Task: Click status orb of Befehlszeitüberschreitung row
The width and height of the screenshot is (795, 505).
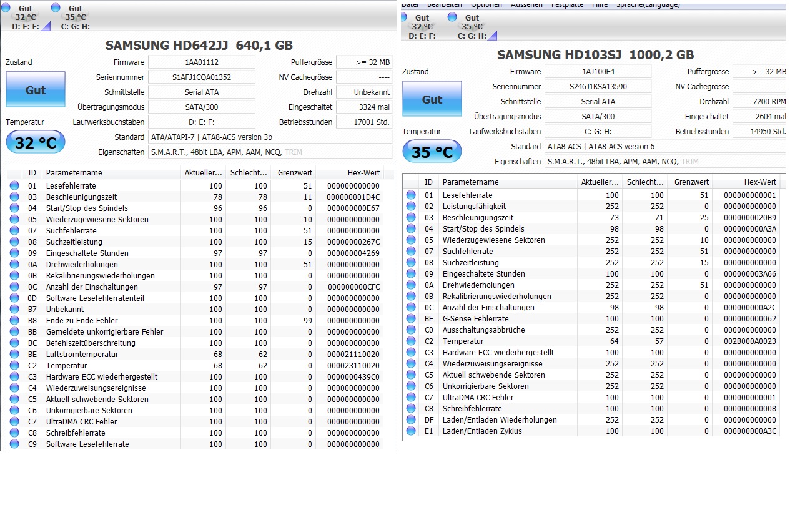Action: (x=14, y=343)
